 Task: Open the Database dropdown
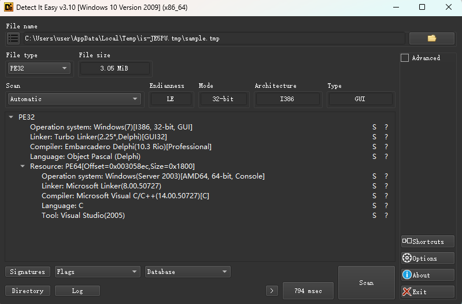coord(188,272)
